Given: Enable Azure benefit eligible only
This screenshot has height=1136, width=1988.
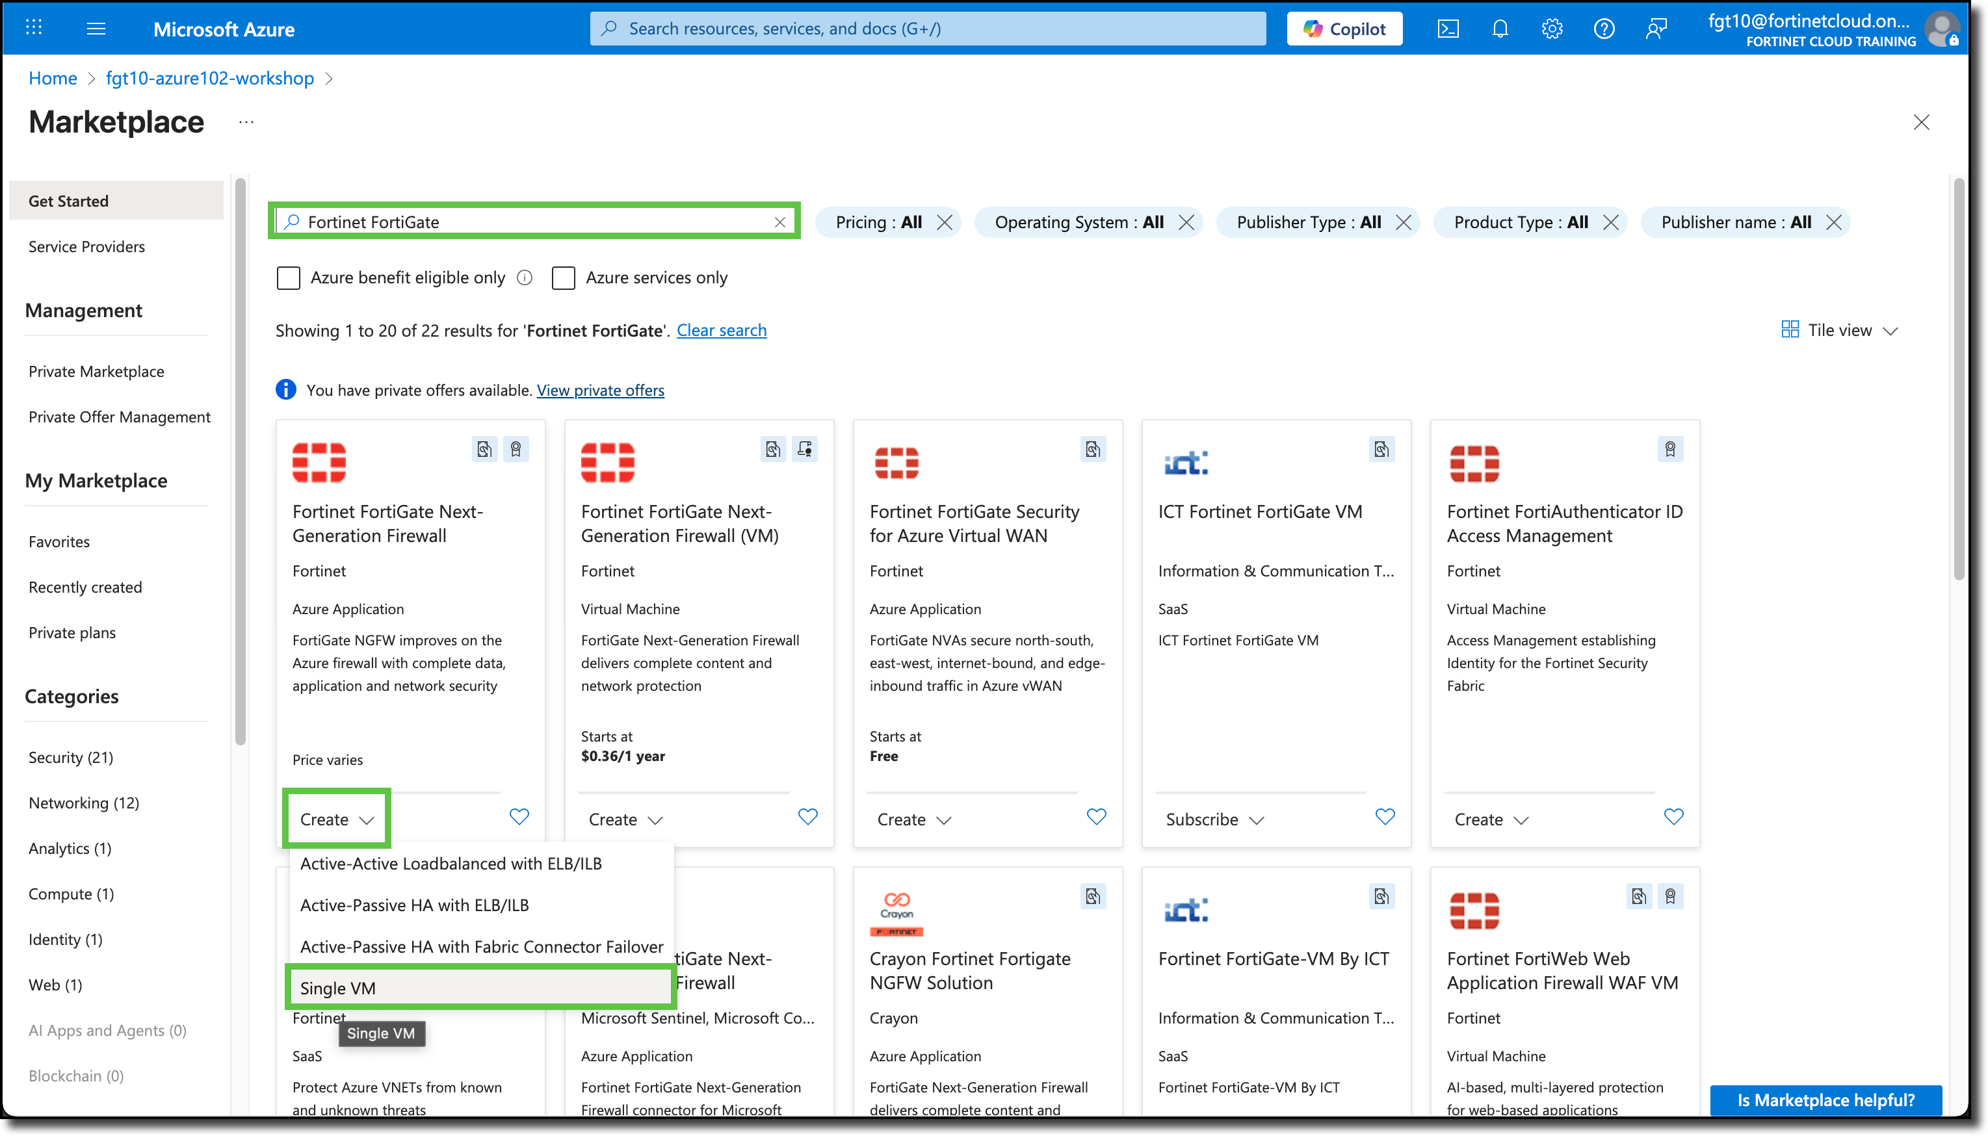Looking at the screenshot, I should (288, 278).
